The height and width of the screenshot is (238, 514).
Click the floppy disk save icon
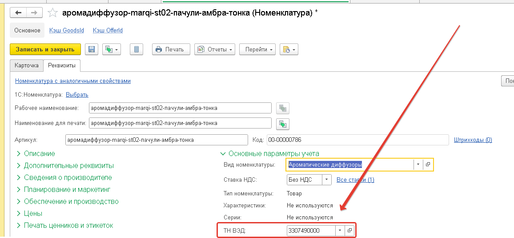click(92, 49)
